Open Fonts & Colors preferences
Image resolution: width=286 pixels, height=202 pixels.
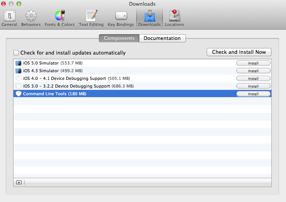click(60, 18)
